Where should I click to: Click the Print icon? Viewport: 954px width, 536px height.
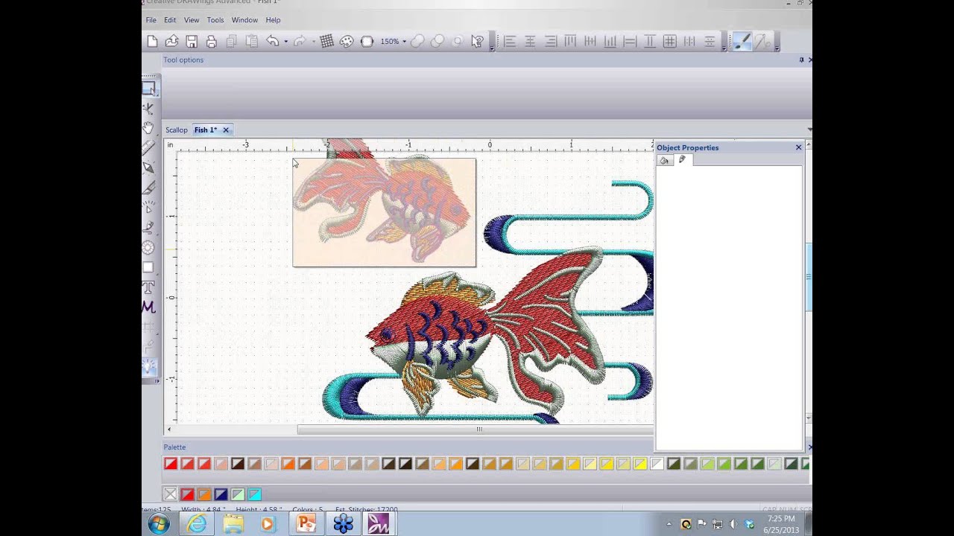211,42
